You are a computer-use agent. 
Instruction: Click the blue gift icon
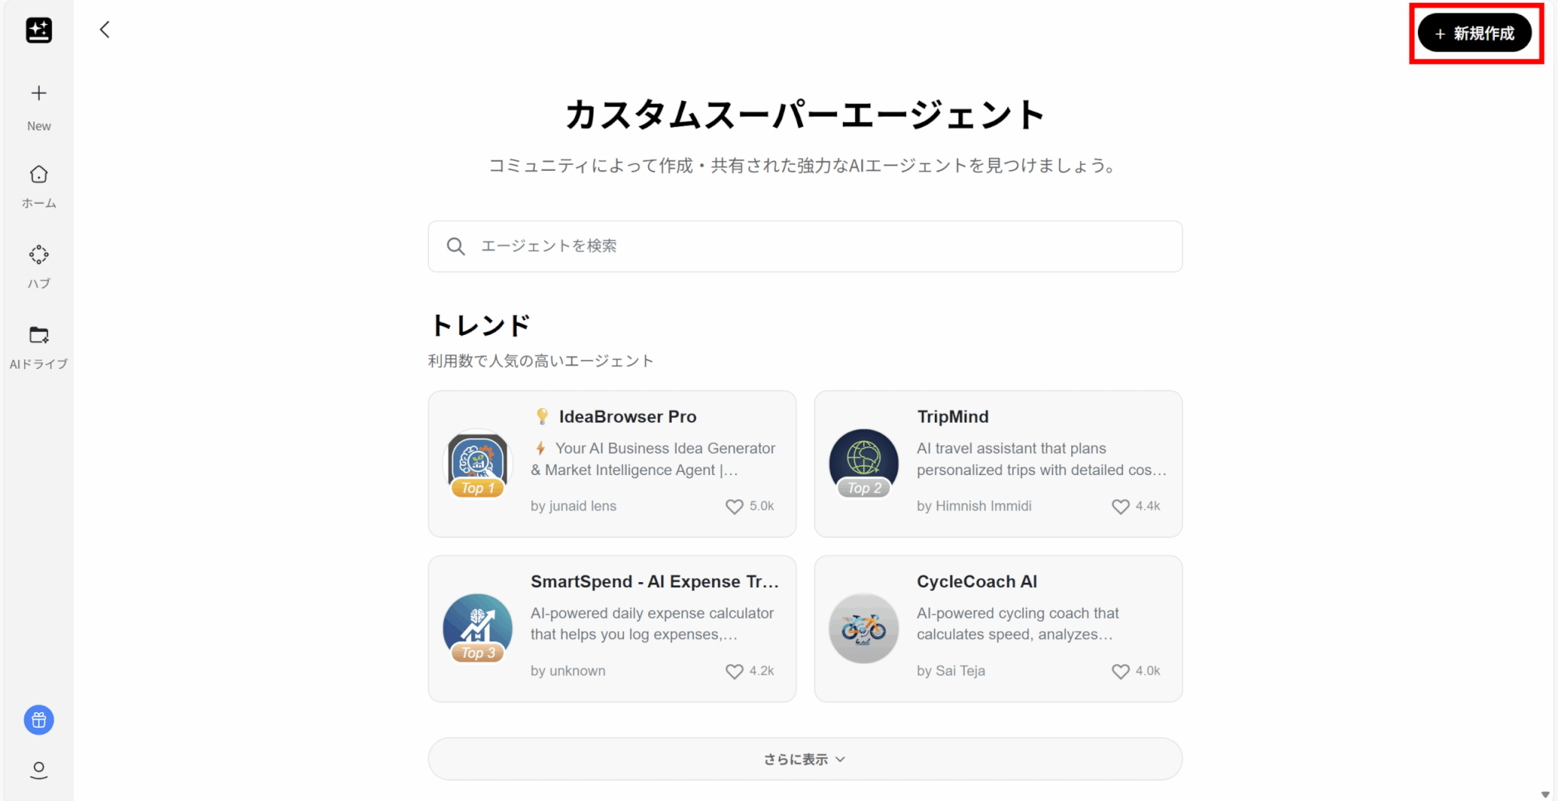(39, 720)
